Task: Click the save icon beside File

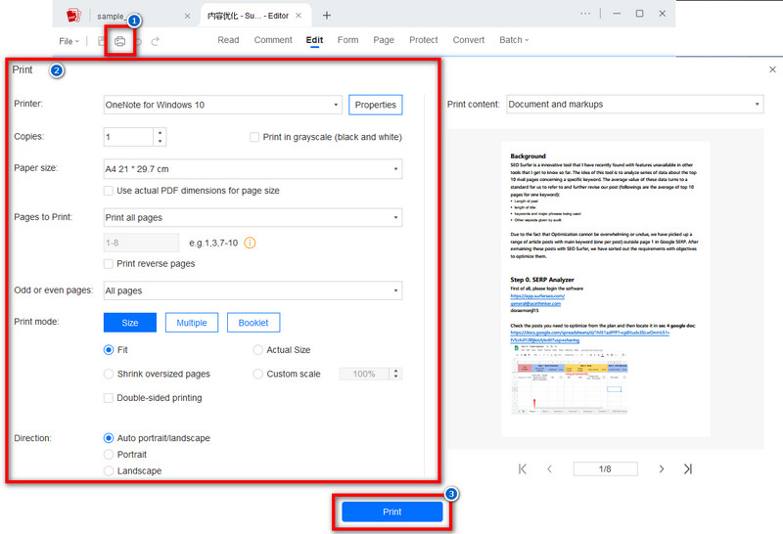Action: point(101,41)
